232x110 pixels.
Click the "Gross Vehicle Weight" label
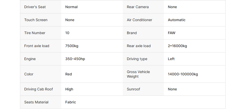pos(138,74)
